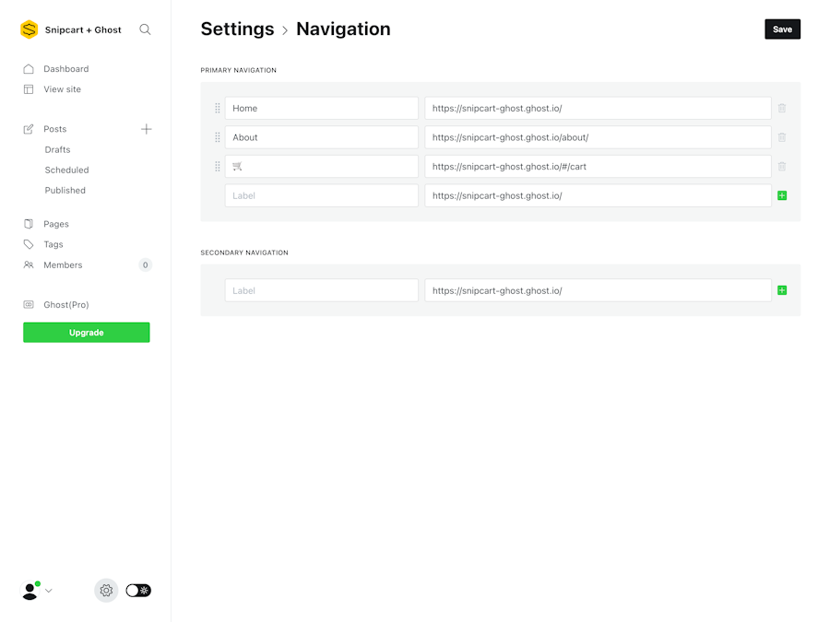
Task: Save navigation settings
Action: (x=782, y=29)
